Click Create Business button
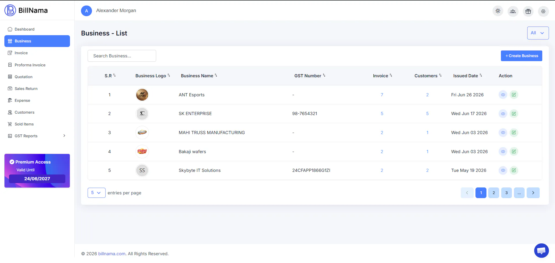Viewport: 555px width, 263px height. (x=521, y=56)
